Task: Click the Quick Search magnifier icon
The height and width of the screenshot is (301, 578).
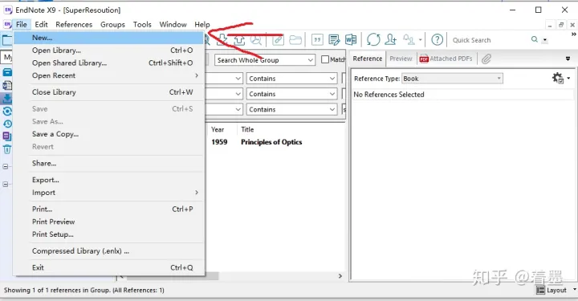Action: pos(535,39)
